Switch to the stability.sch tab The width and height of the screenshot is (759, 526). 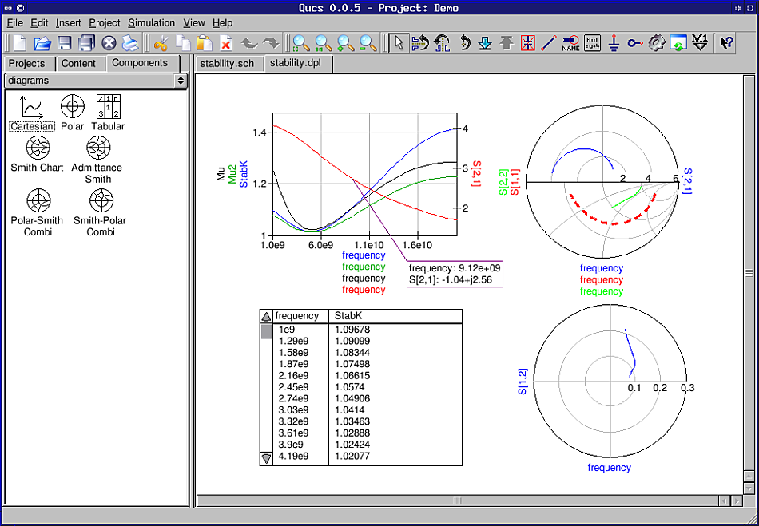tap(229, 63)
